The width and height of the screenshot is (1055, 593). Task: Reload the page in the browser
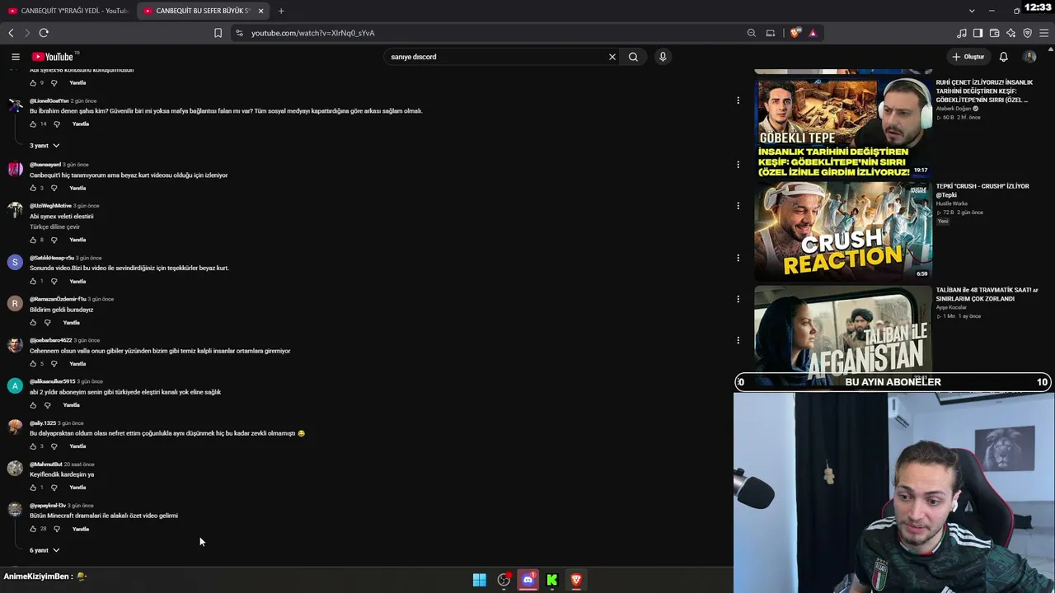pyautogui.click(x=44, y=33)
